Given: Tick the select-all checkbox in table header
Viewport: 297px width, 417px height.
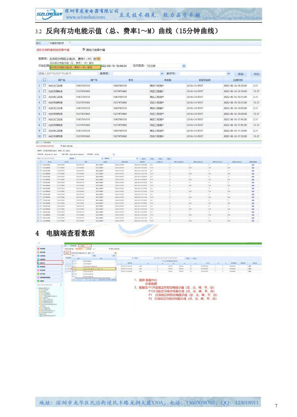Looking at the screenshot, I should click(x=44, y=80).
